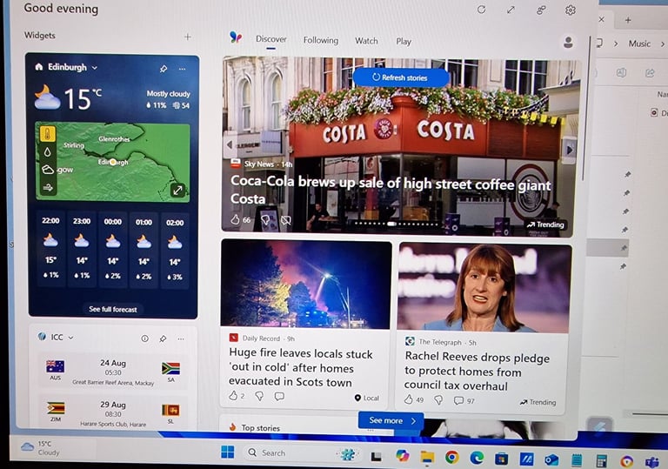The image size is (668, 469).
Task: Add a new tab in File Explorer window
Action: tap(628, 20)
